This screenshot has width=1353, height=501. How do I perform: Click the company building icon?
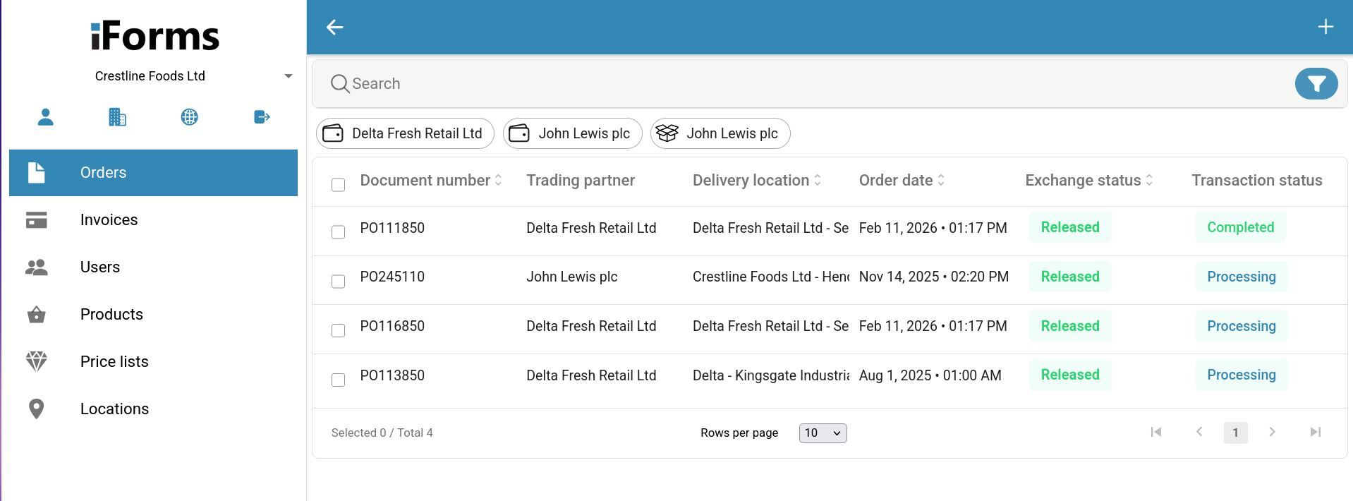pyautogui.click(x=117, y=117)
